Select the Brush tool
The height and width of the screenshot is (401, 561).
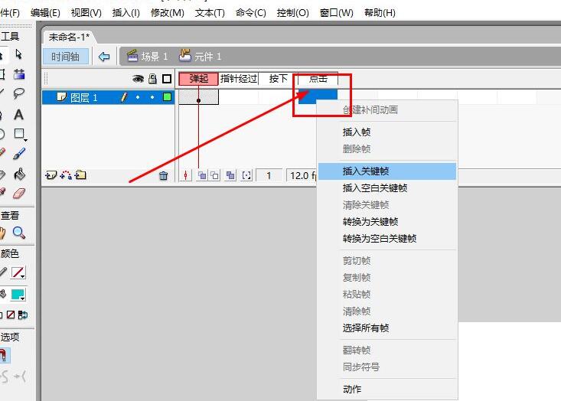[18, 154]
